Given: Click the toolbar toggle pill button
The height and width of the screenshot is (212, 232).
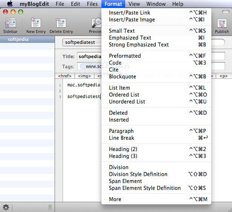Looking at the screenshot, I should (x=226, y=12).
